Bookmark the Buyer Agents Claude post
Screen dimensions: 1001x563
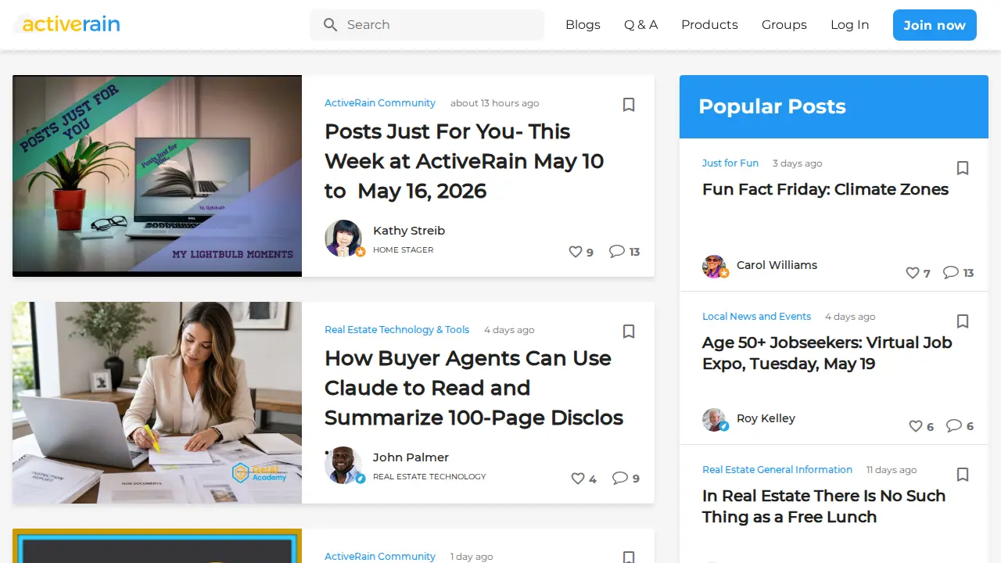(629, 332)
